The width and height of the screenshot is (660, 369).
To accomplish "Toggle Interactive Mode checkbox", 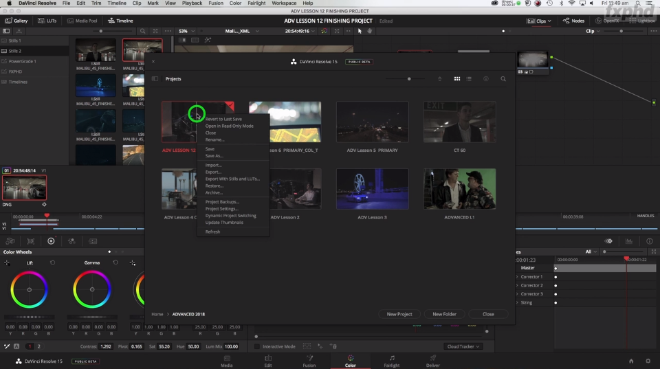I will (256, 346).
